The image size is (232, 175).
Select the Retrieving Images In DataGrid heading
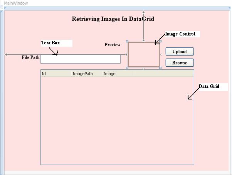pos(113,19)
